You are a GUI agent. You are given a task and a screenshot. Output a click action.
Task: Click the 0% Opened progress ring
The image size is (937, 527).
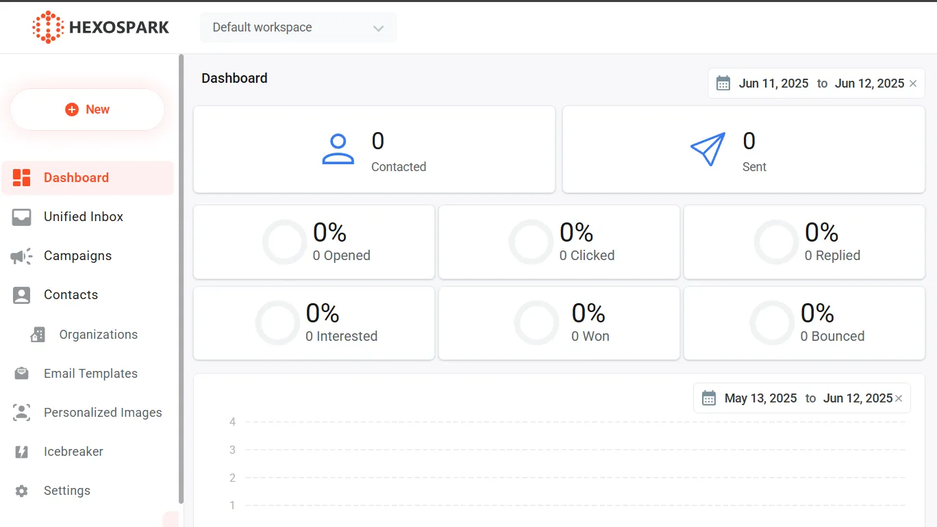(x=284, y=242)
